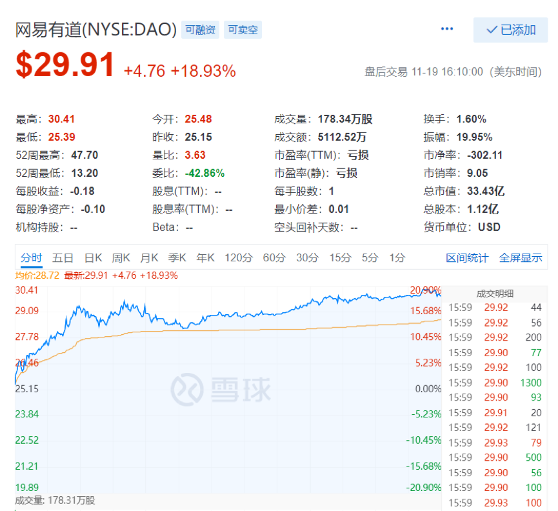
Task: Click the 52周最低 value 13.20
Action: click(x=85, y=174)
